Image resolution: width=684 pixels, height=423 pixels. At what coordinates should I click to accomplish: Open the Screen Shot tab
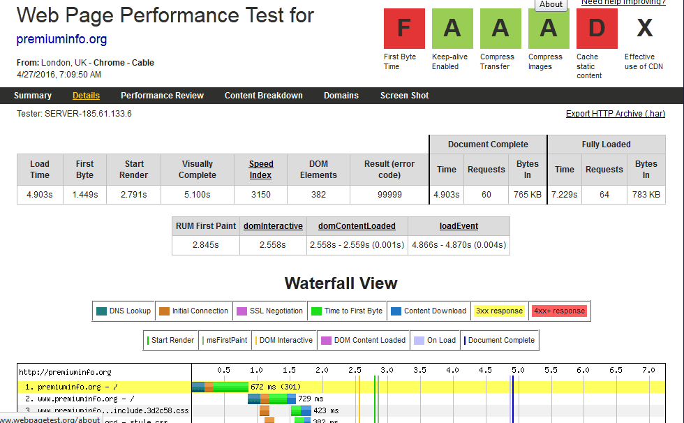coord(404,96)
